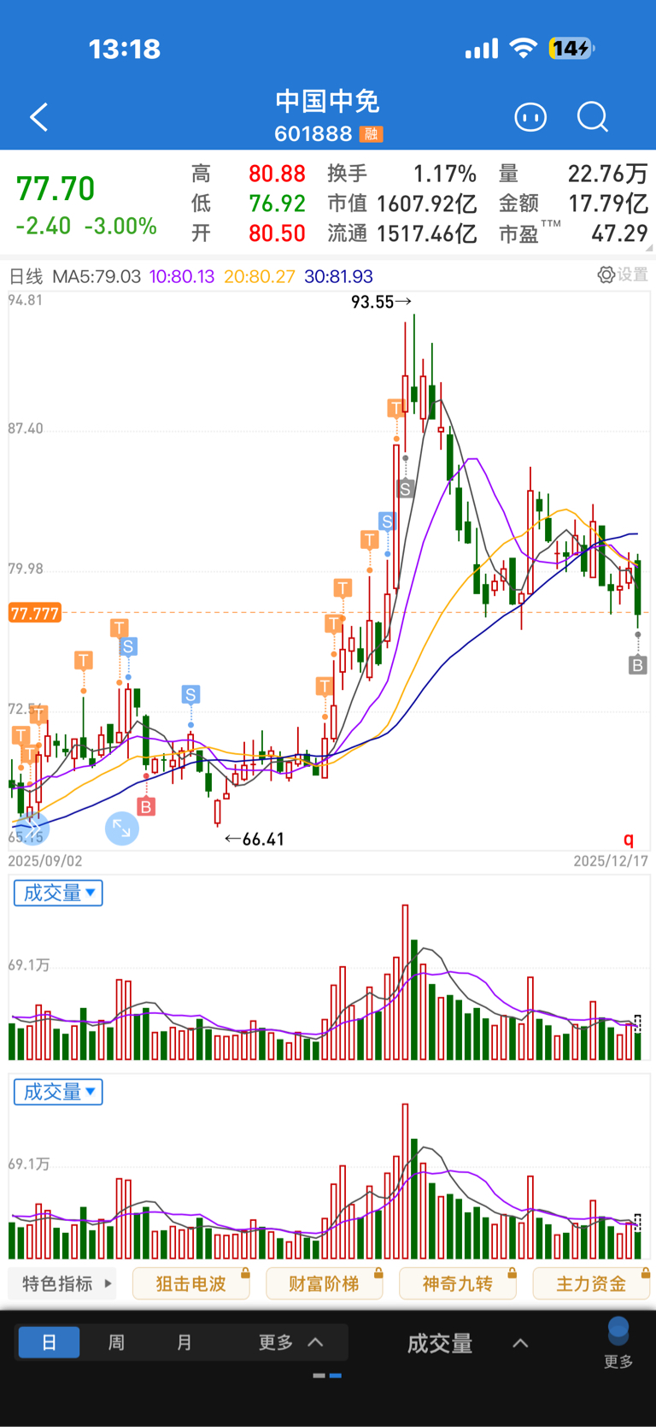Tap the red B marker near September low

click(146, 806)
